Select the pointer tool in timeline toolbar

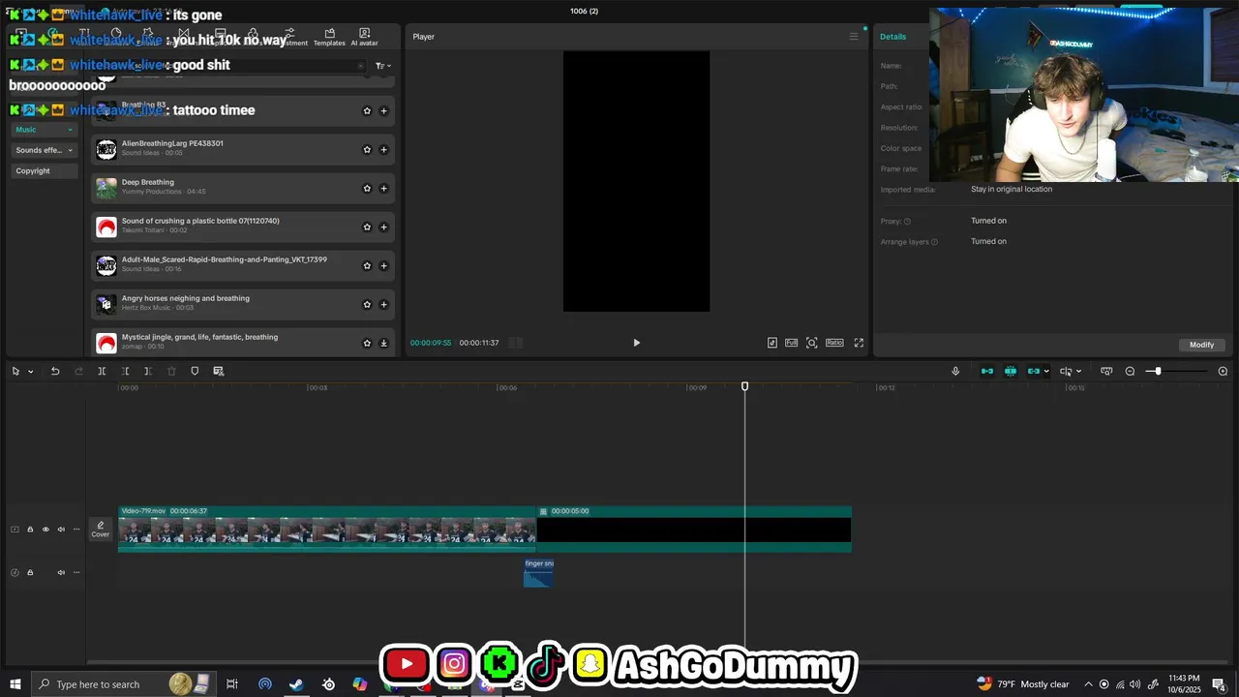pyautogui.click(x=15, y=371)
